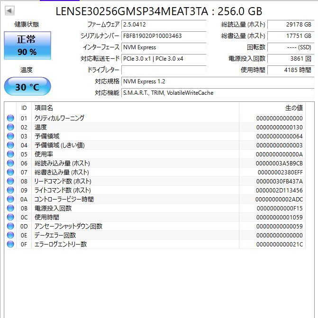Click the status orb for row 0F エラーログエントリー数
Screen dimensions: 318x318
(10, 244)
